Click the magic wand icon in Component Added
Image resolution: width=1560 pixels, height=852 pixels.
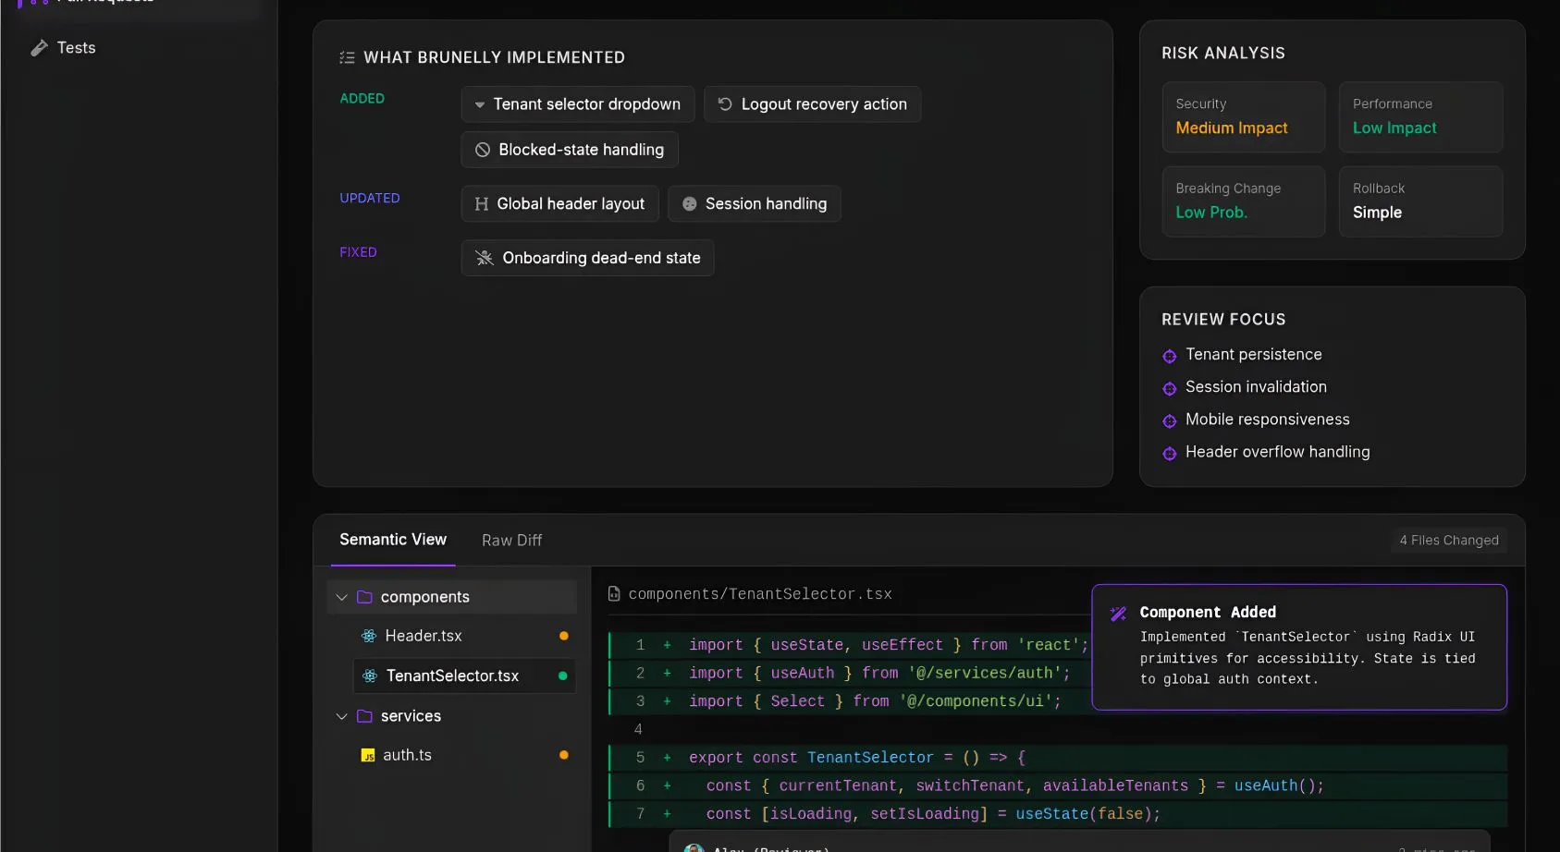[x=1118, y=614]
